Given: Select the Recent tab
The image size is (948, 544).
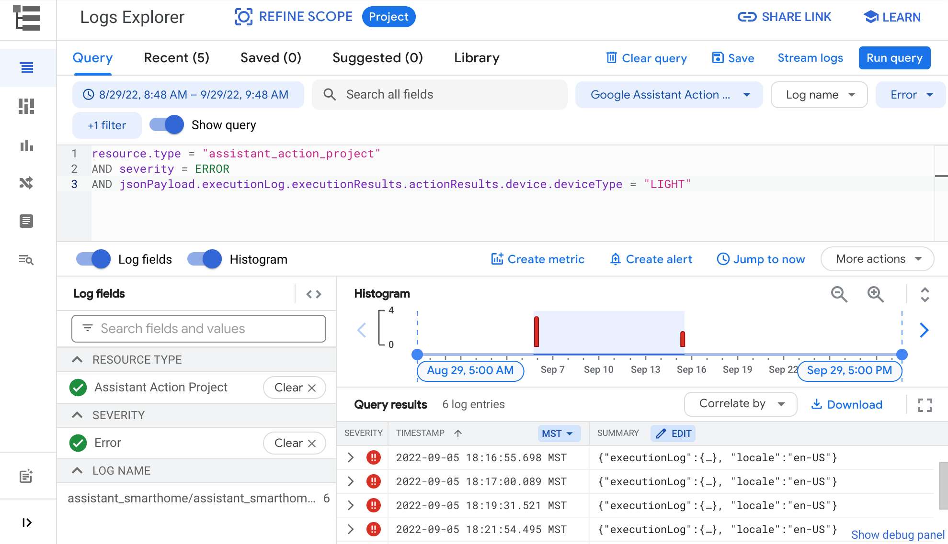Looking at the screenshot, I should tap(176, 58).
